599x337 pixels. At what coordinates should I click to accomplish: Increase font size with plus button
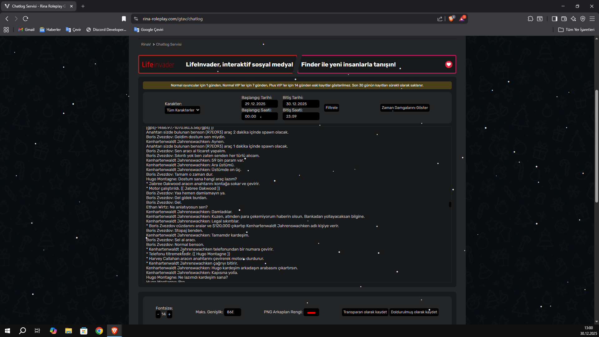point(169,314)
